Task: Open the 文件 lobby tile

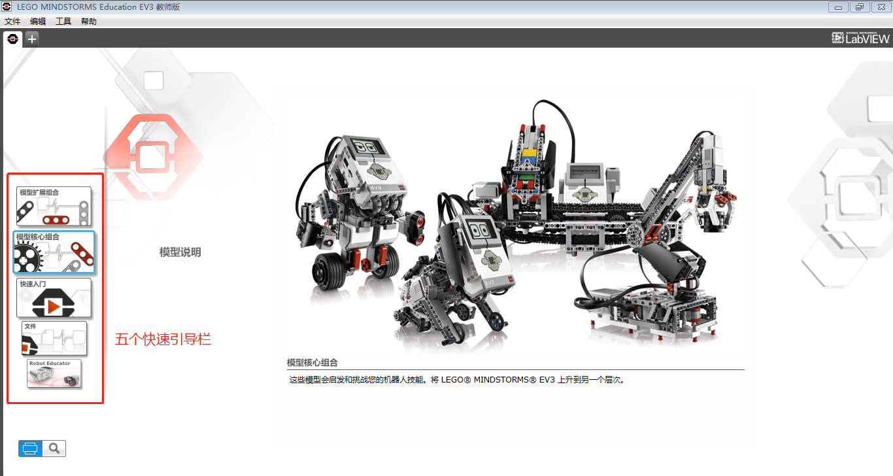Action: [54, 339]
